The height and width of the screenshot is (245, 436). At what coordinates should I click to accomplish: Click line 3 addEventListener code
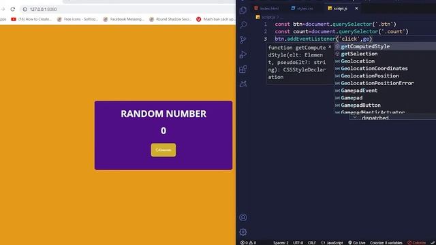pyautogui.click(x=324, y=39)
